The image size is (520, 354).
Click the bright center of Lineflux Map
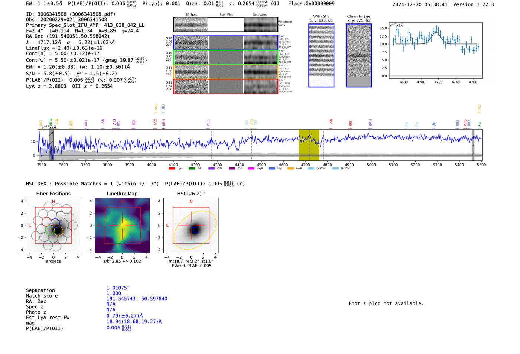[124, 224]
